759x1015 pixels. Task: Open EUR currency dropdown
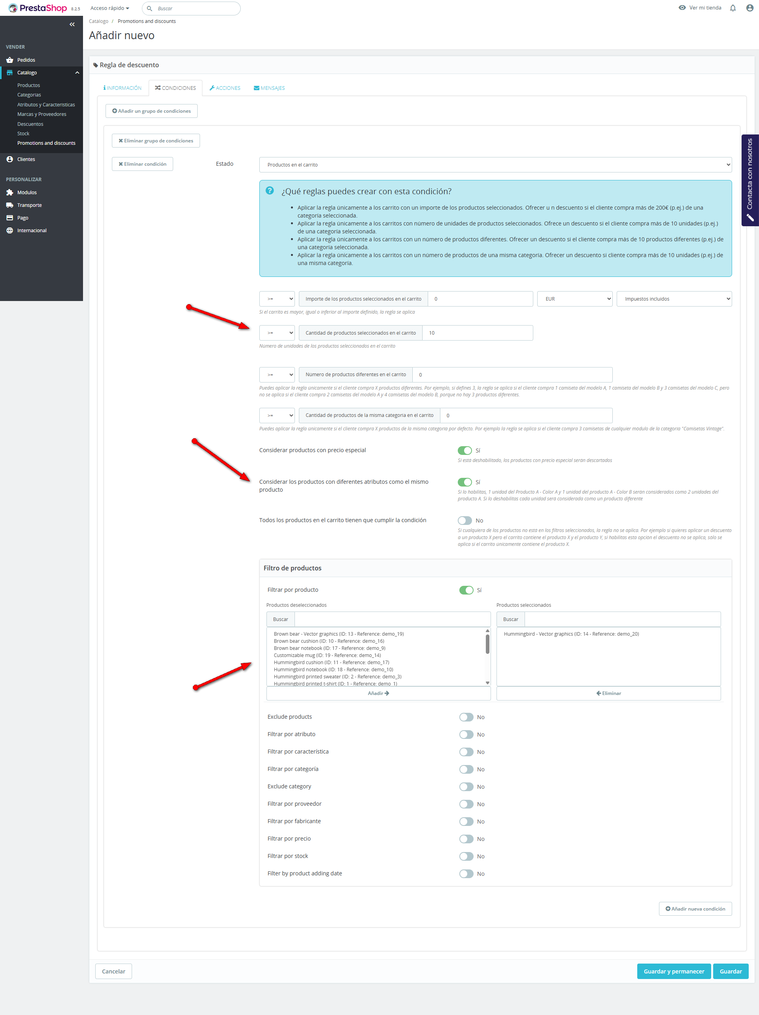[x=575, y=299]
